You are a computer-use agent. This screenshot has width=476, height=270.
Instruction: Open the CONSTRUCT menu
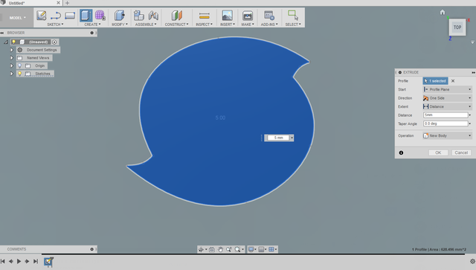click(177, 25)
